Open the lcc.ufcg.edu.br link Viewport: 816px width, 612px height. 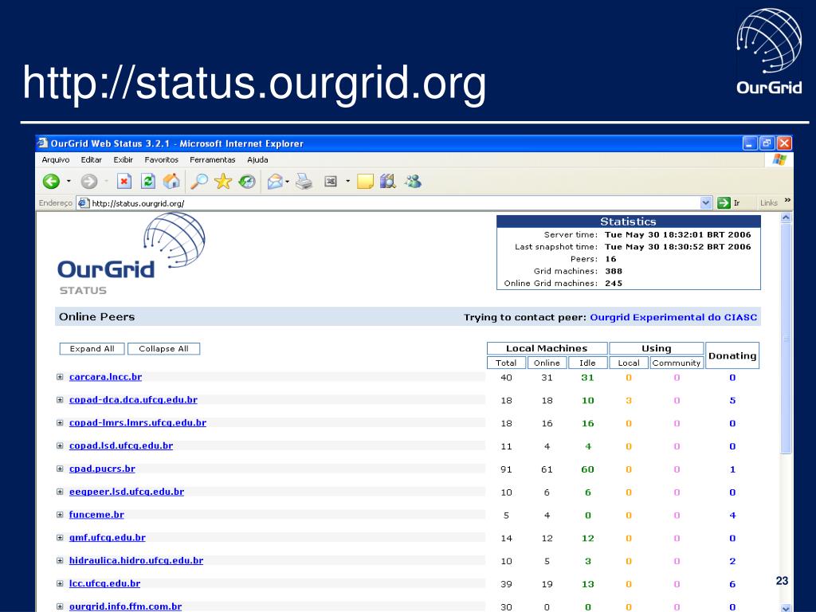(104, 583)
